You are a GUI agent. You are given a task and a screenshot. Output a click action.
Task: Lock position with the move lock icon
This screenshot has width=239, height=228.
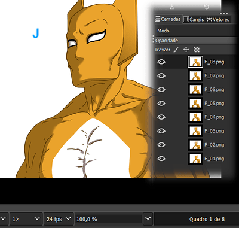click(186, 50)
